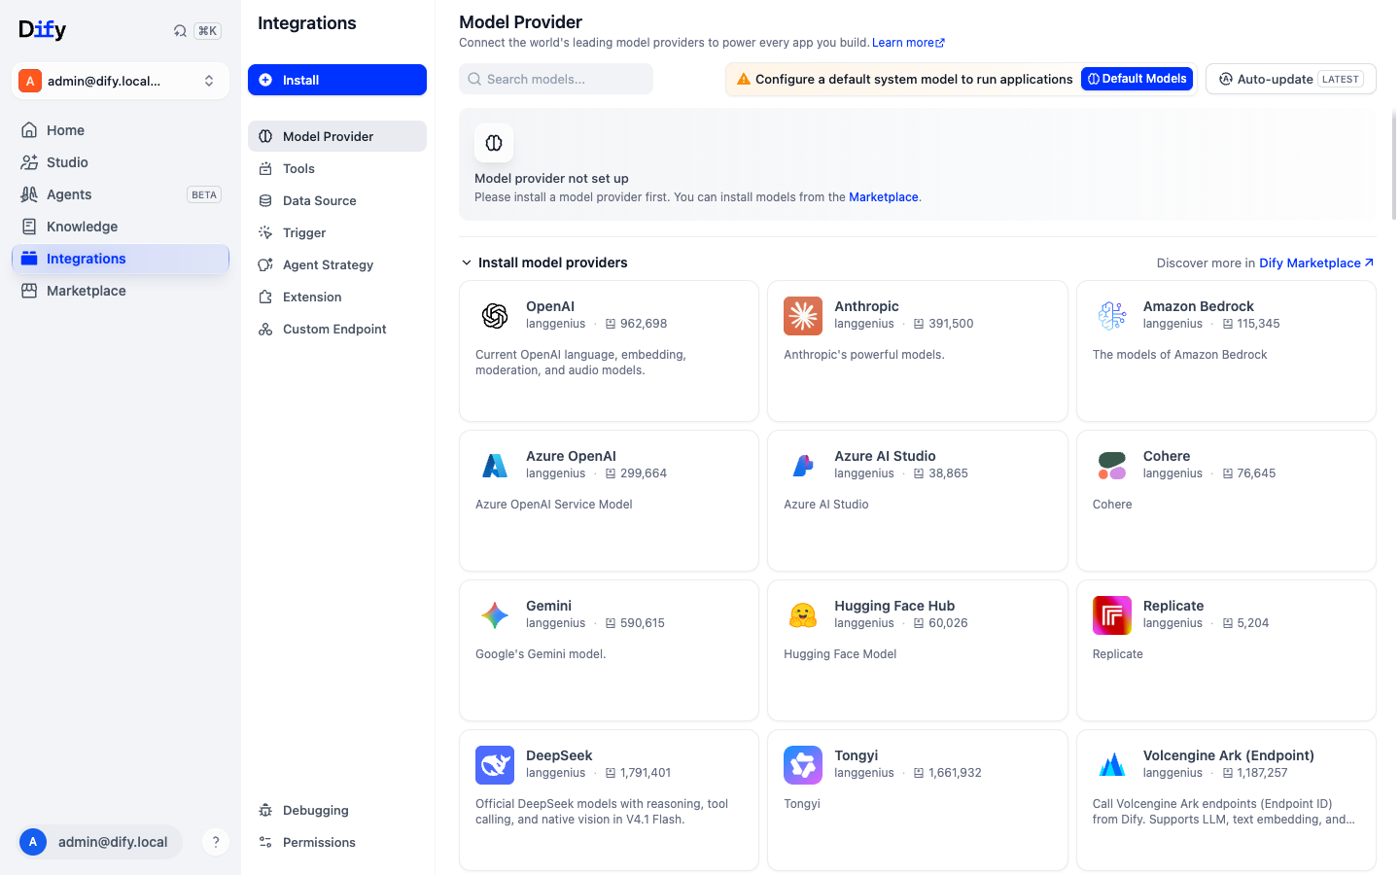Click the page vertical scrollbar

[x=1394, y=165]
